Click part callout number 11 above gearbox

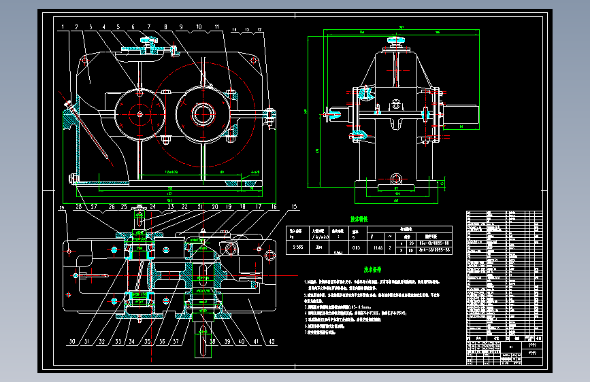[x=216, y=27]
